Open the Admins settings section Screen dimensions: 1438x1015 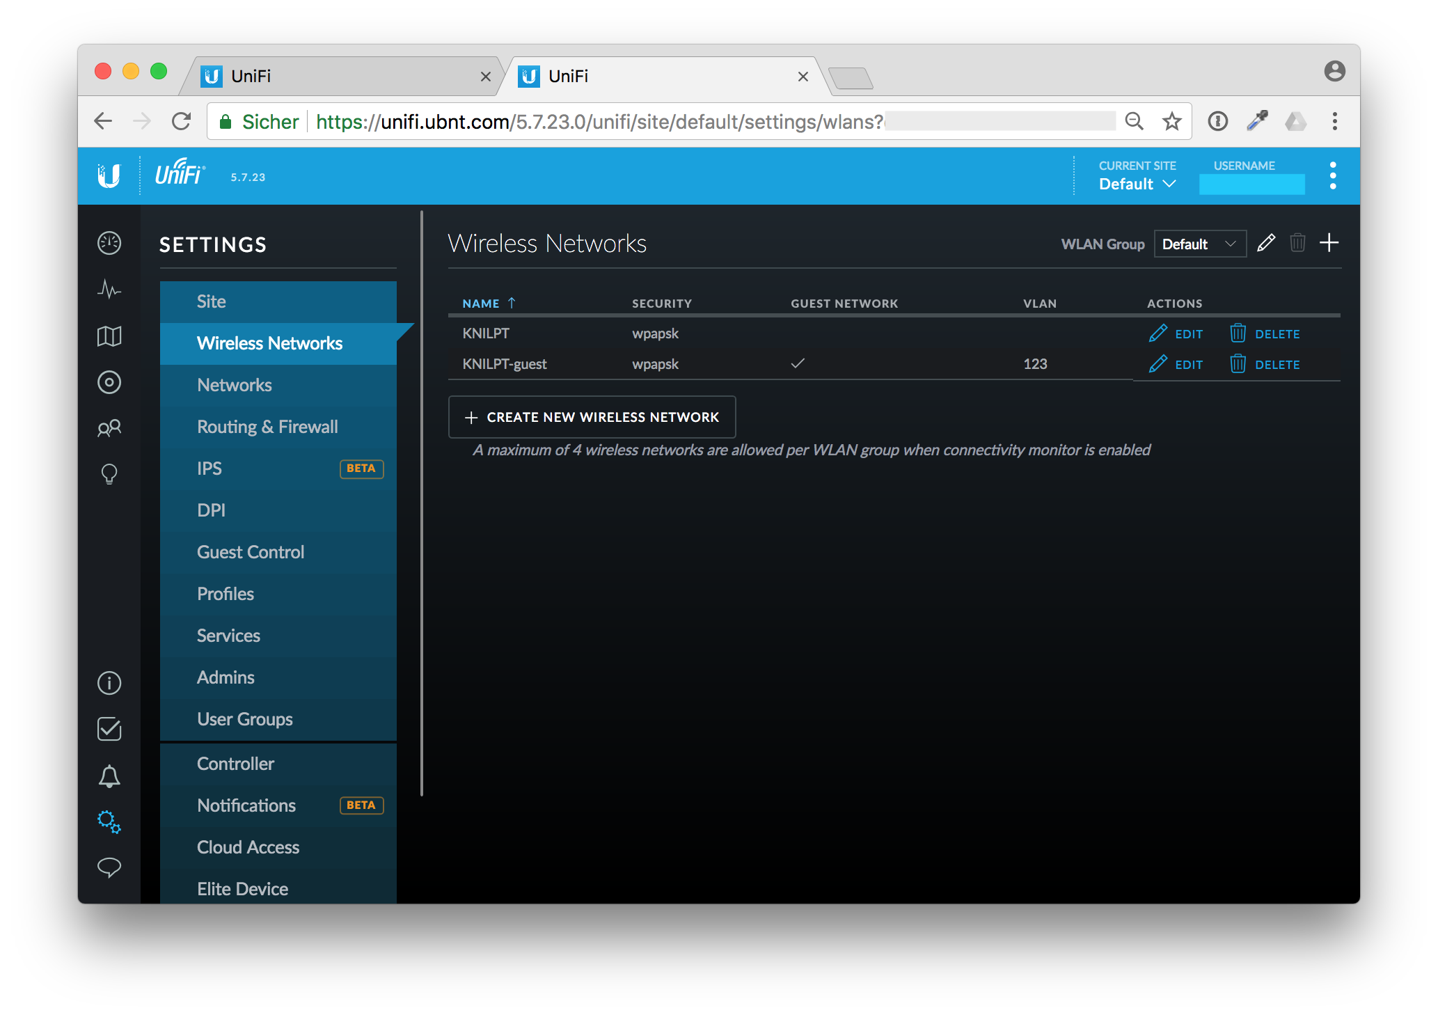tap(278, 677)
